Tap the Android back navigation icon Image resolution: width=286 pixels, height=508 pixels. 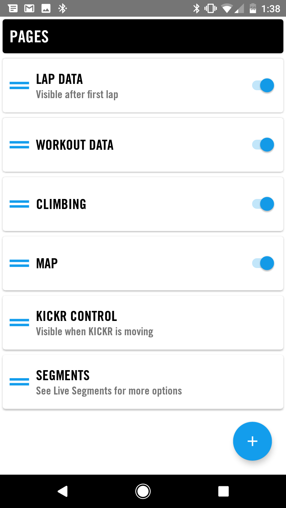(x=63, y=491)
